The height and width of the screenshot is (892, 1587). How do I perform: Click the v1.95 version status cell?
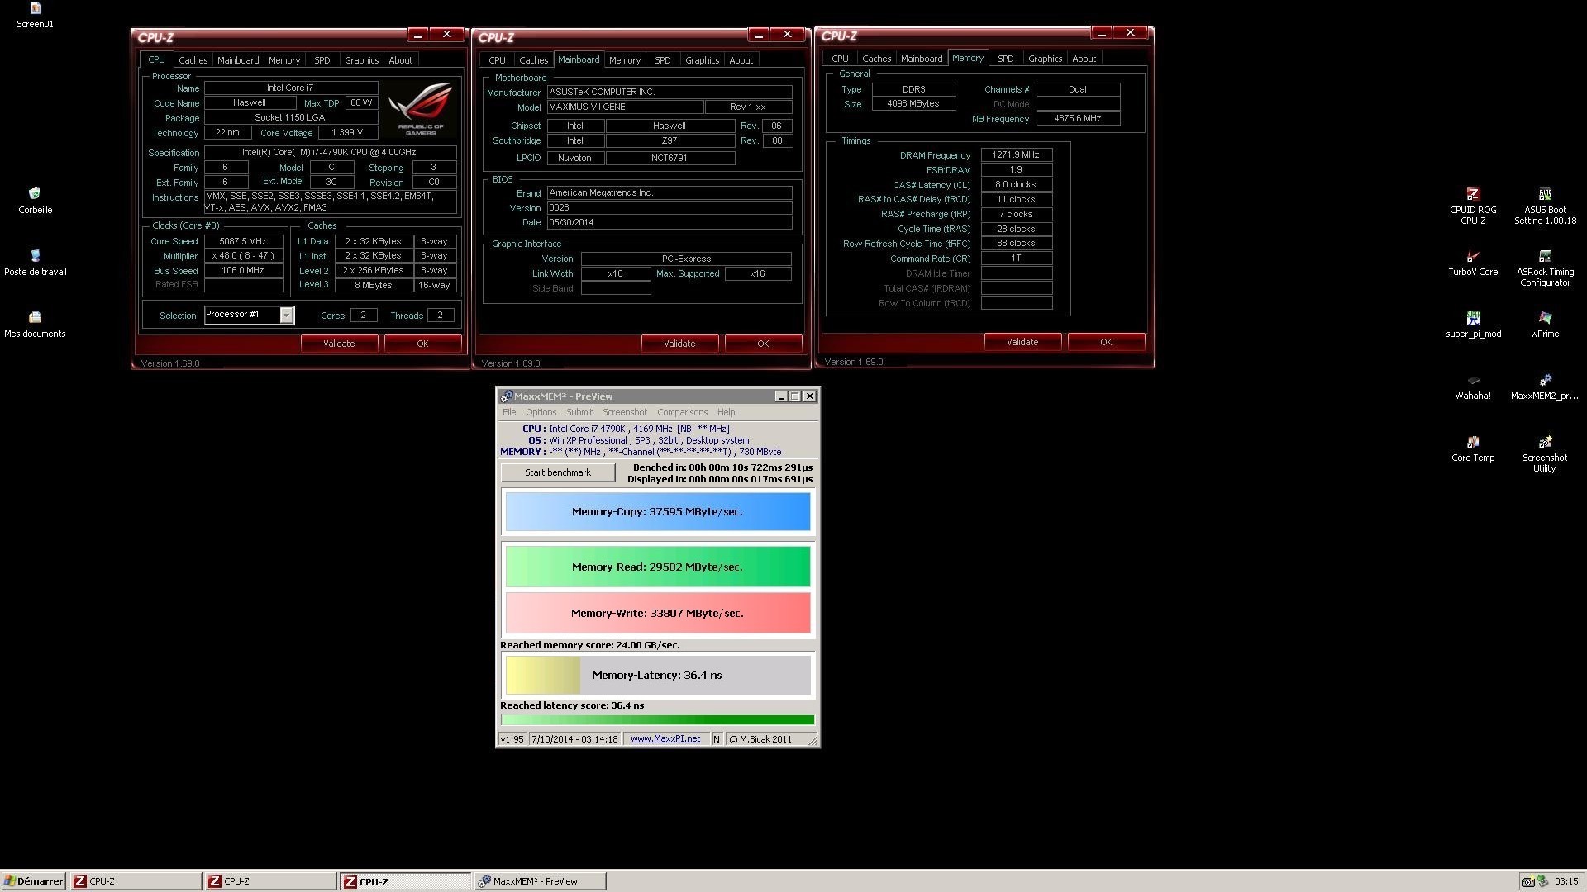[512, 739]
